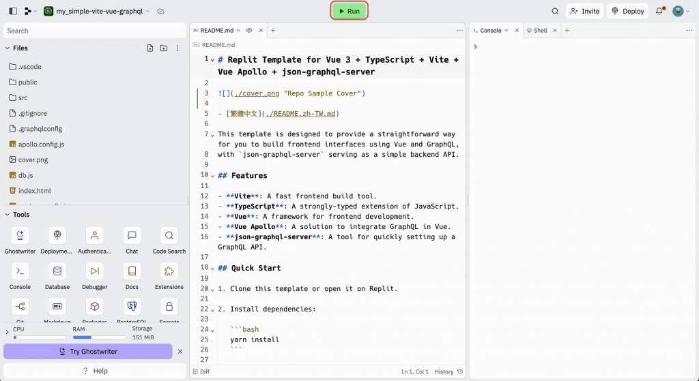The image size is (699, 381).
Task: Toggle the left sidebar panel icon
Action: [x=13, y=11]
